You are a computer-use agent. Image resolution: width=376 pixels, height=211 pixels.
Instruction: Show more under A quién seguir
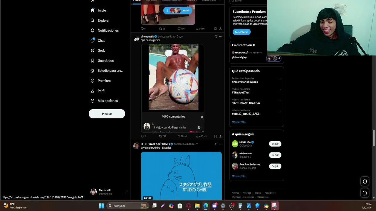(x=239, y=176)
